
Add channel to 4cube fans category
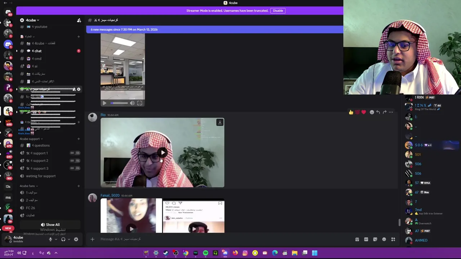79,186
